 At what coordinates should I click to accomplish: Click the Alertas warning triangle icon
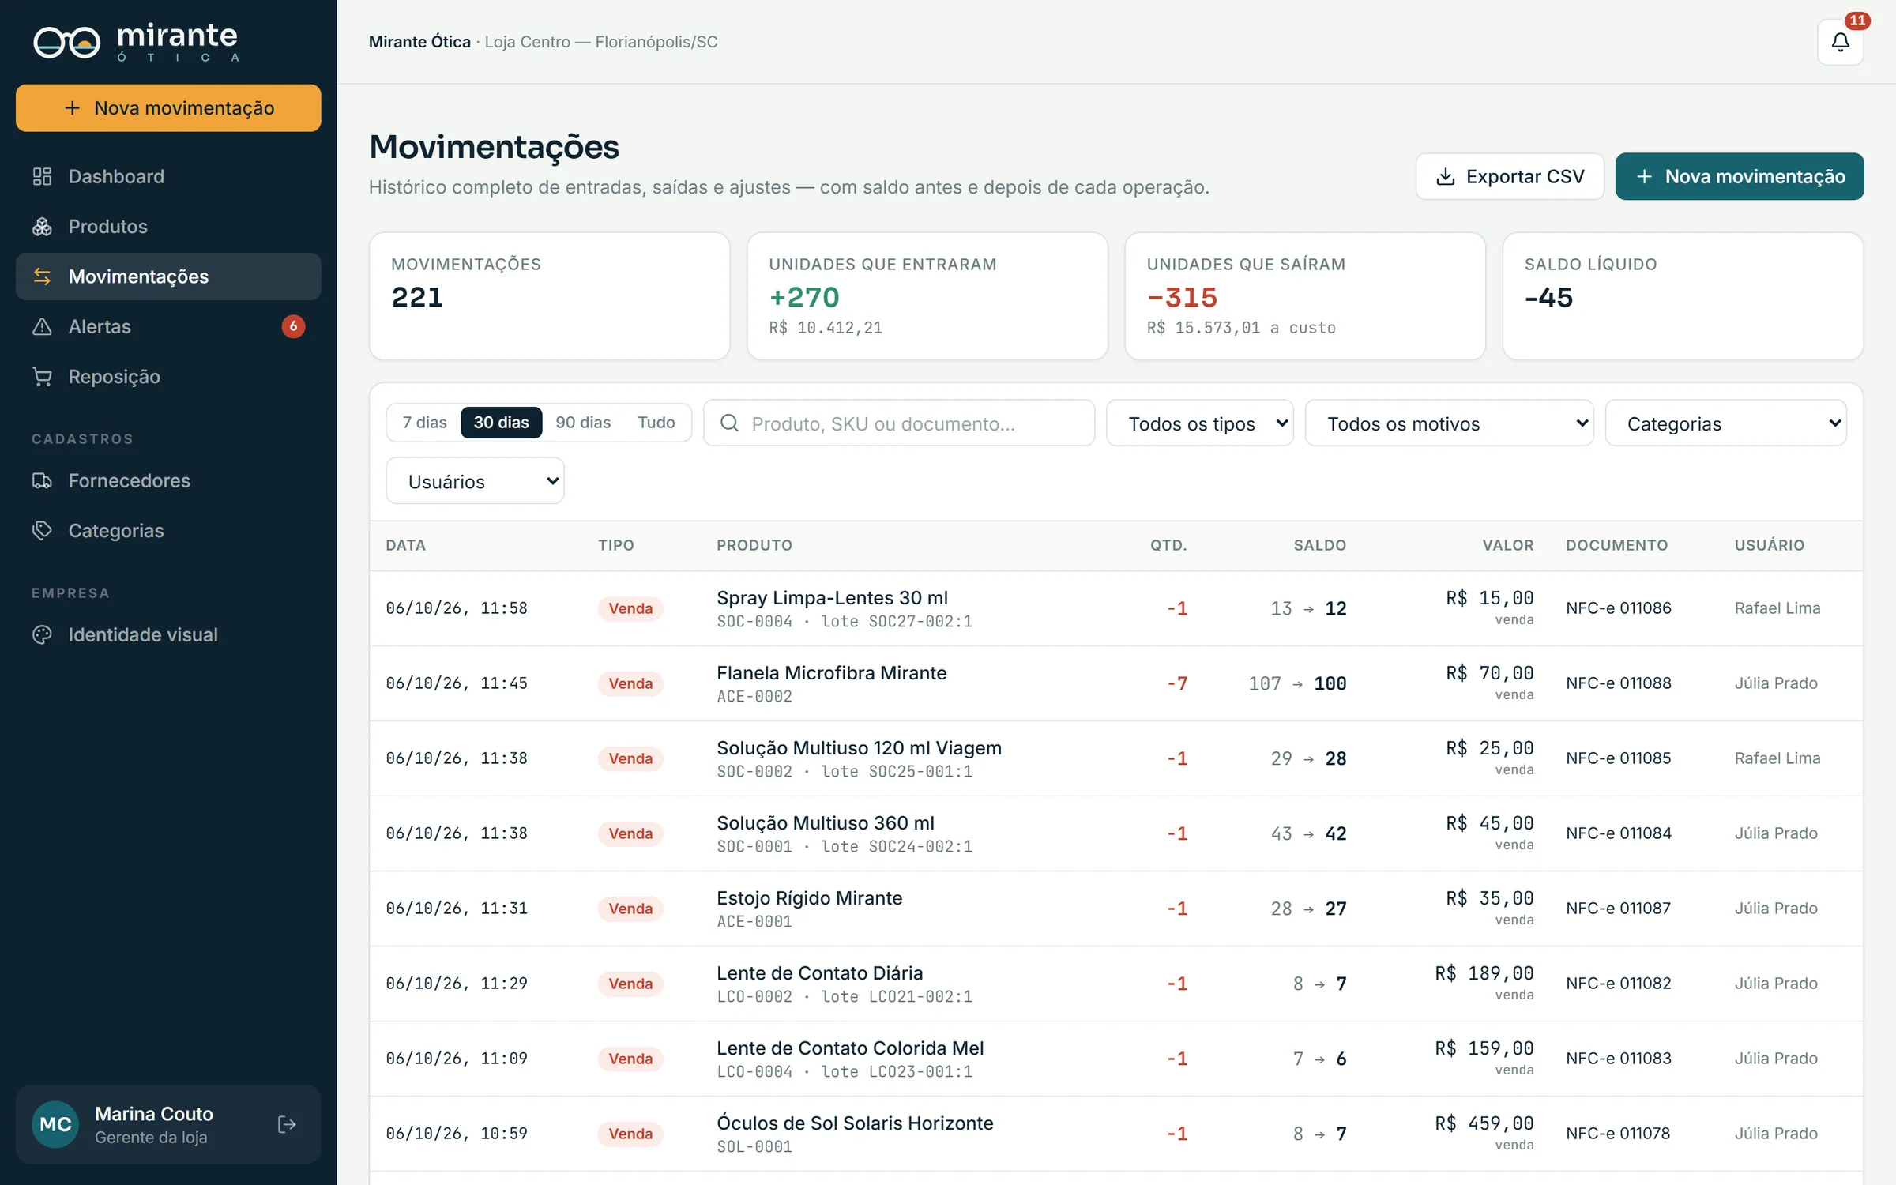(42, 326)
